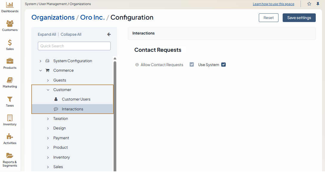The height and width of the screenshot is (180, 325).
Task: Open the Dashboards sidebar icon
Action: (x=10, y=5)
